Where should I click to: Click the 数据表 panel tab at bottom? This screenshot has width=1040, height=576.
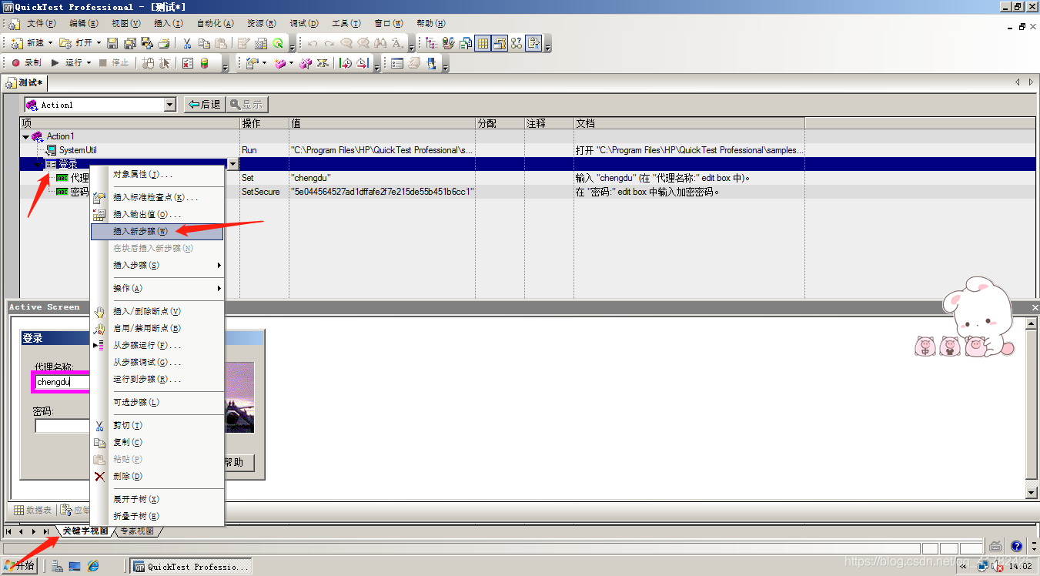point(32,510)
